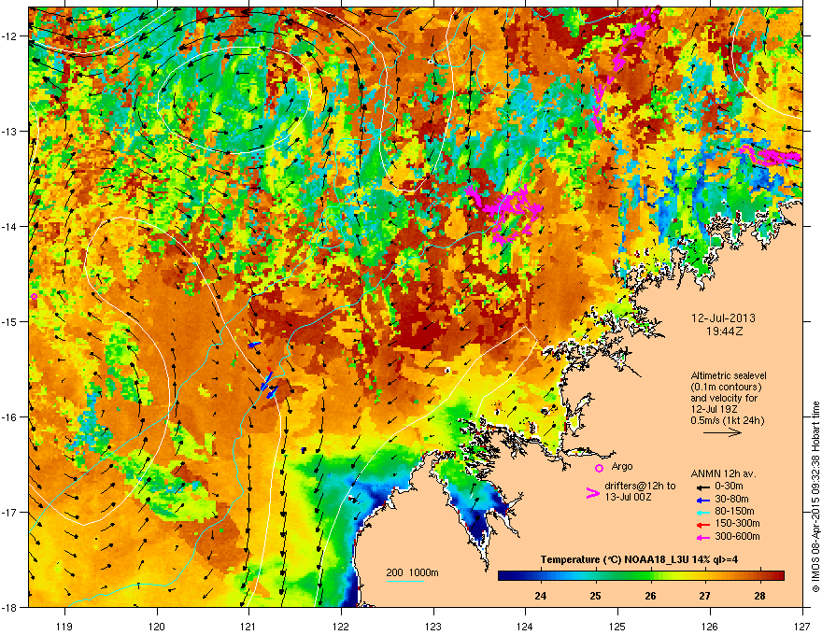Screen dimensions: 822x635
Task: Click the cyan 200 1000m depth contour sample line
Action: pyautogui.click(x=404, y=581)
